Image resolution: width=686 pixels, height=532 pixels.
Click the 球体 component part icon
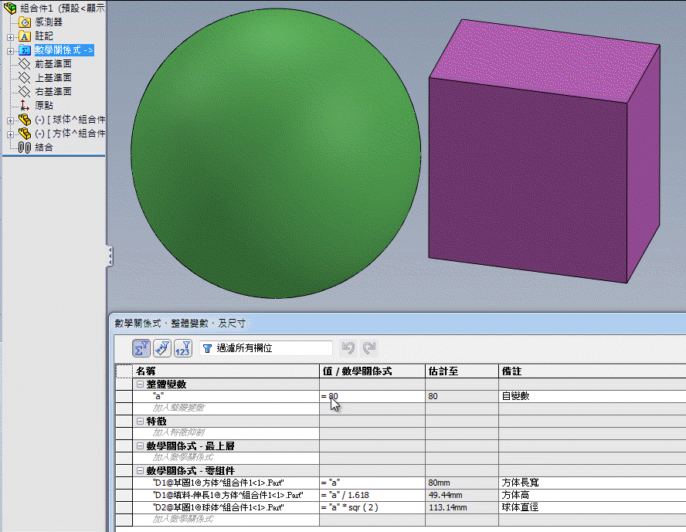click(25, 120)
